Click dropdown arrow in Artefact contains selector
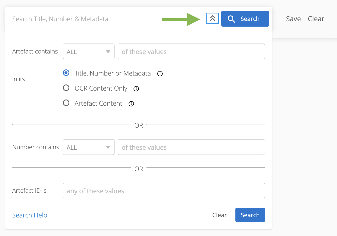 tap(108, 52)
